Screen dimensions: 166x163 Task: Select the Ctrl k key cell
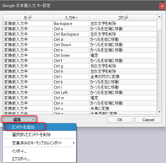(71, 82)
